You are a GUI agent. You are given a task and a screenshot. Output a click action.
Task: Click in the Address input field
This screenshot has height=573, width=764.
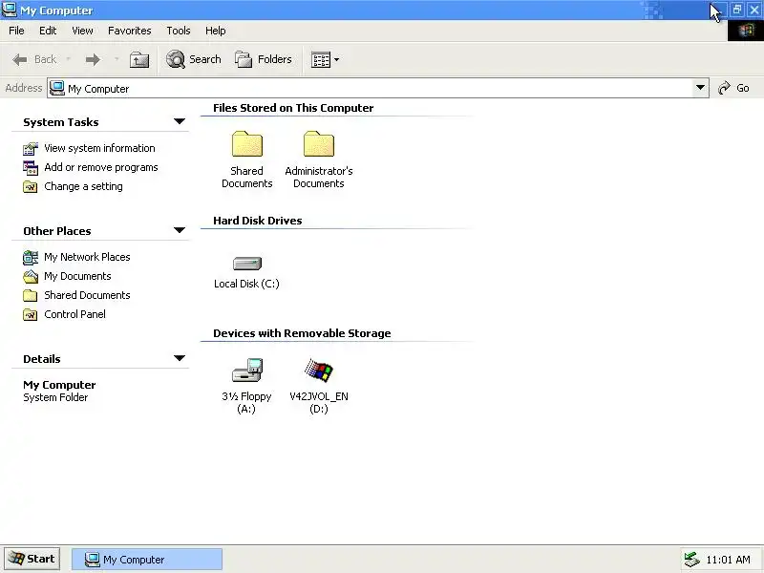(377, 88)
